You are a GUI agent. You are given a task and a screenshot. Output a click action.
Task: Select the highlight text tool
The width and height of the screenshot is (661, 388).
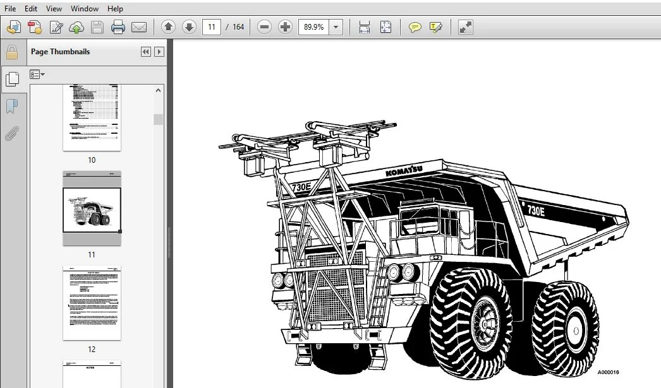(436, 27)
